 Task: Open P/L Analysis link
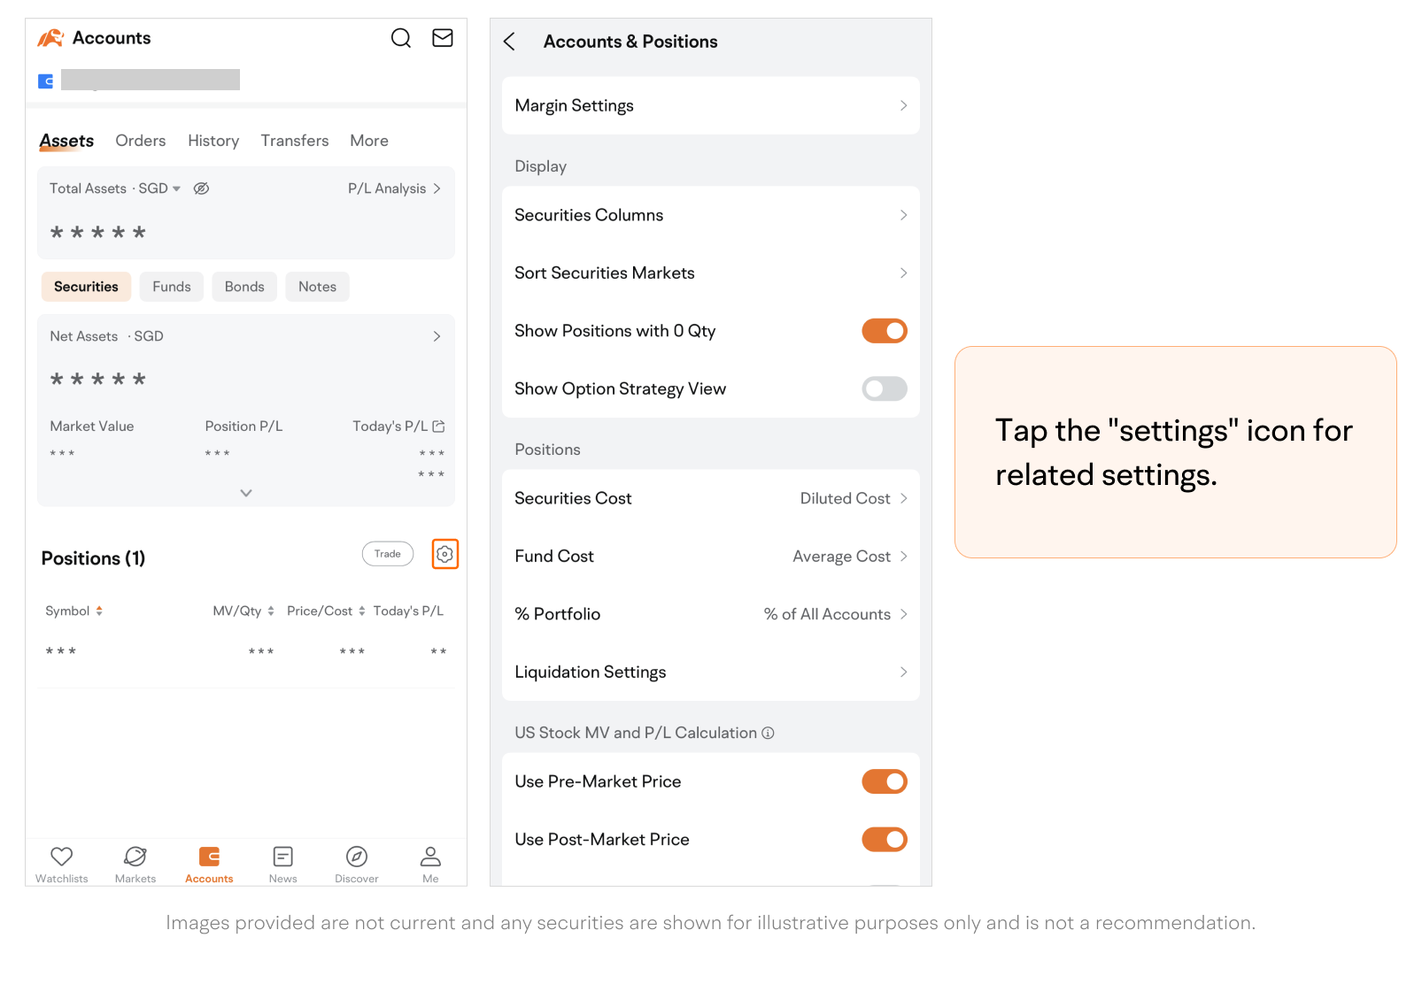coord(394,188)
